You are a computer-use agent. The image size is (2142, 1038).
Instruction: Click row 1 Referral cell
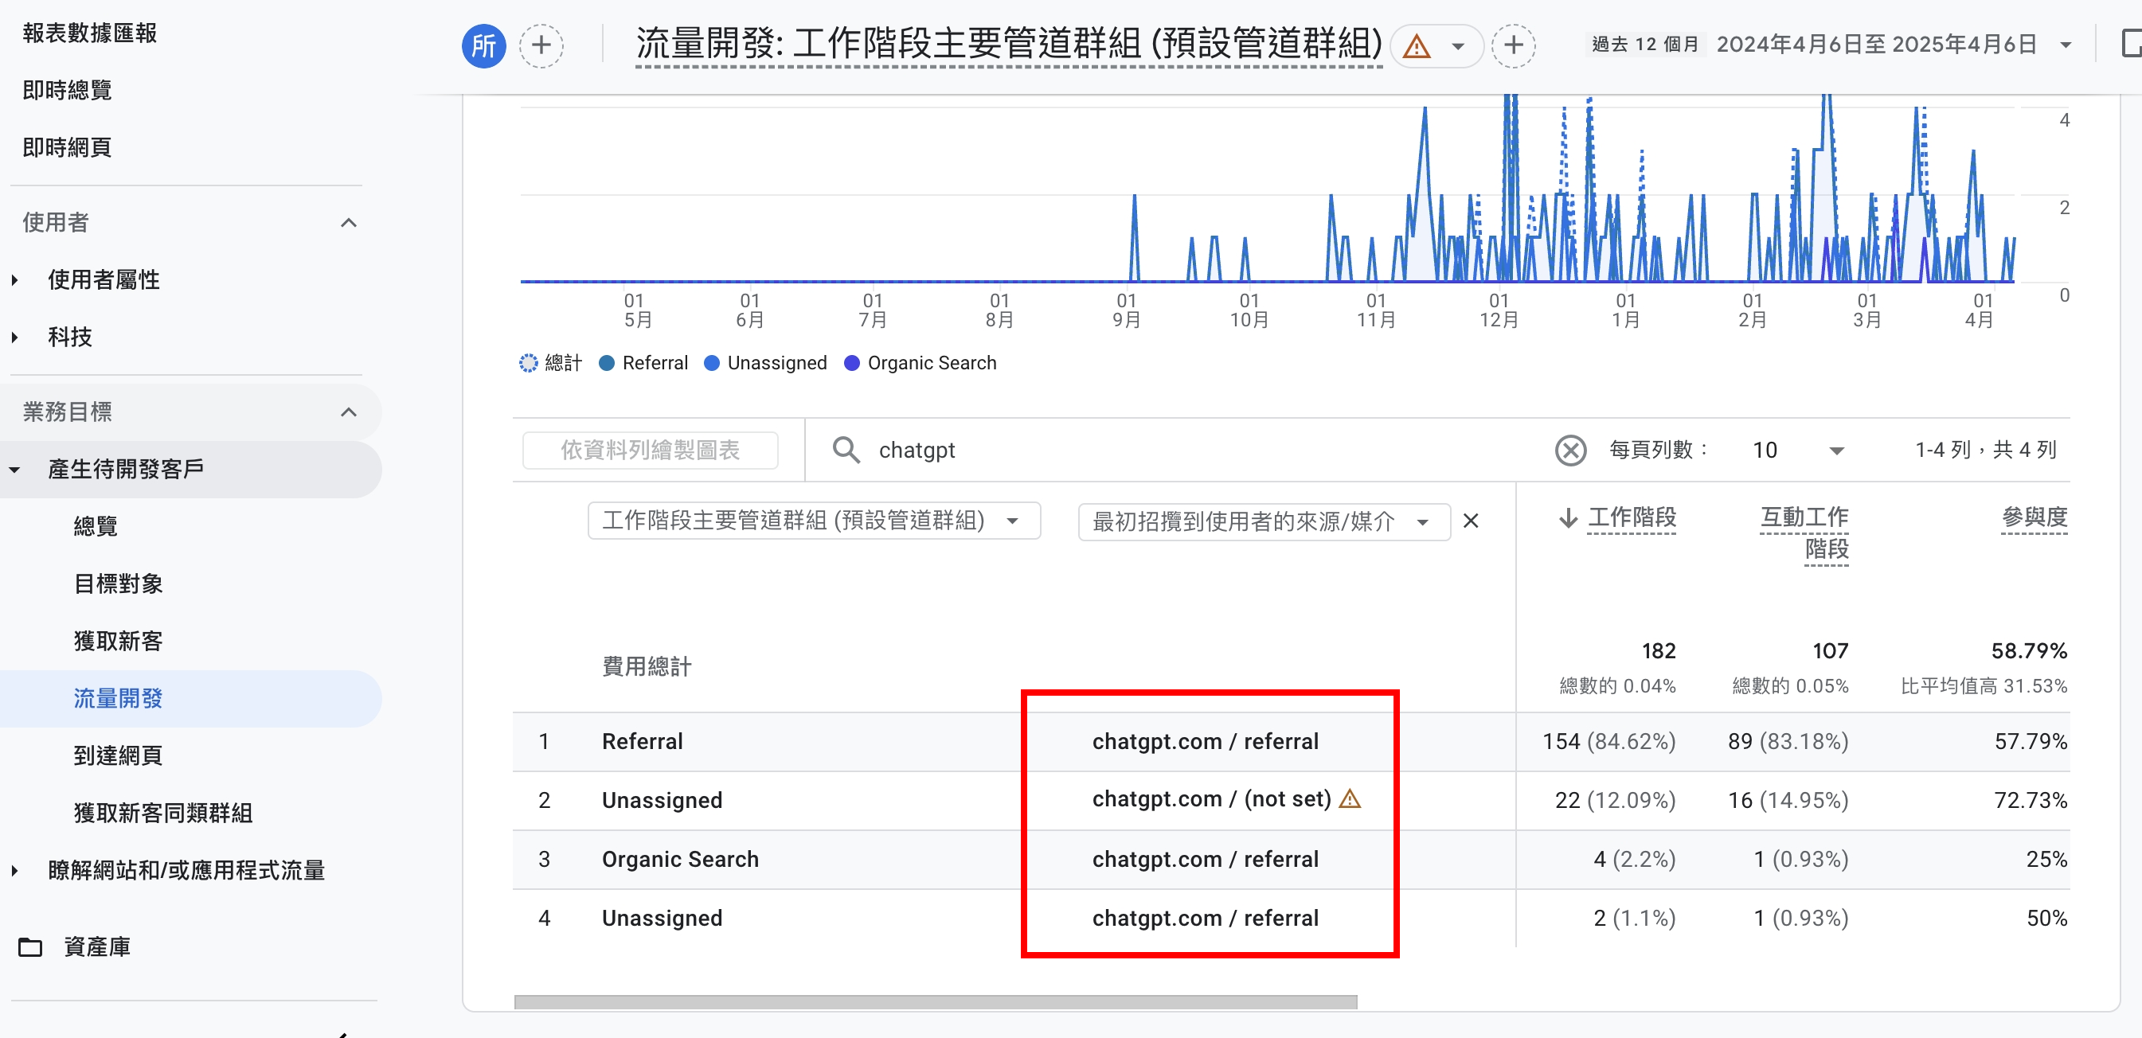(642, 741)
